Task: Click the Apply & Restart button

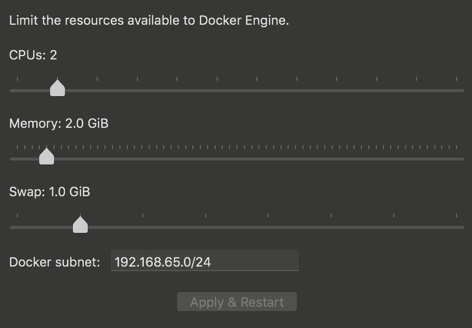Action: (x=237, y=302)
